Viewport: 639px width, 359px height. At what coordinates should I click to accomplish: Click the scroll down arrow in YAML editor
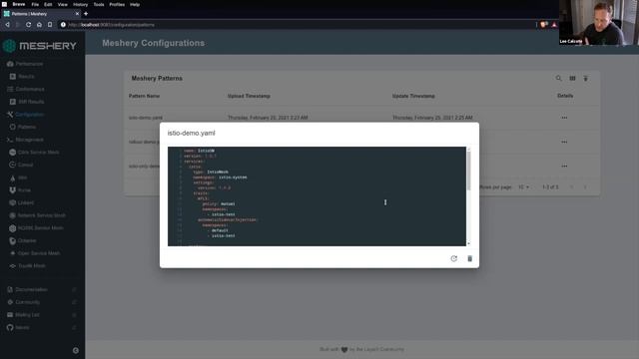(x=468, y=243)
